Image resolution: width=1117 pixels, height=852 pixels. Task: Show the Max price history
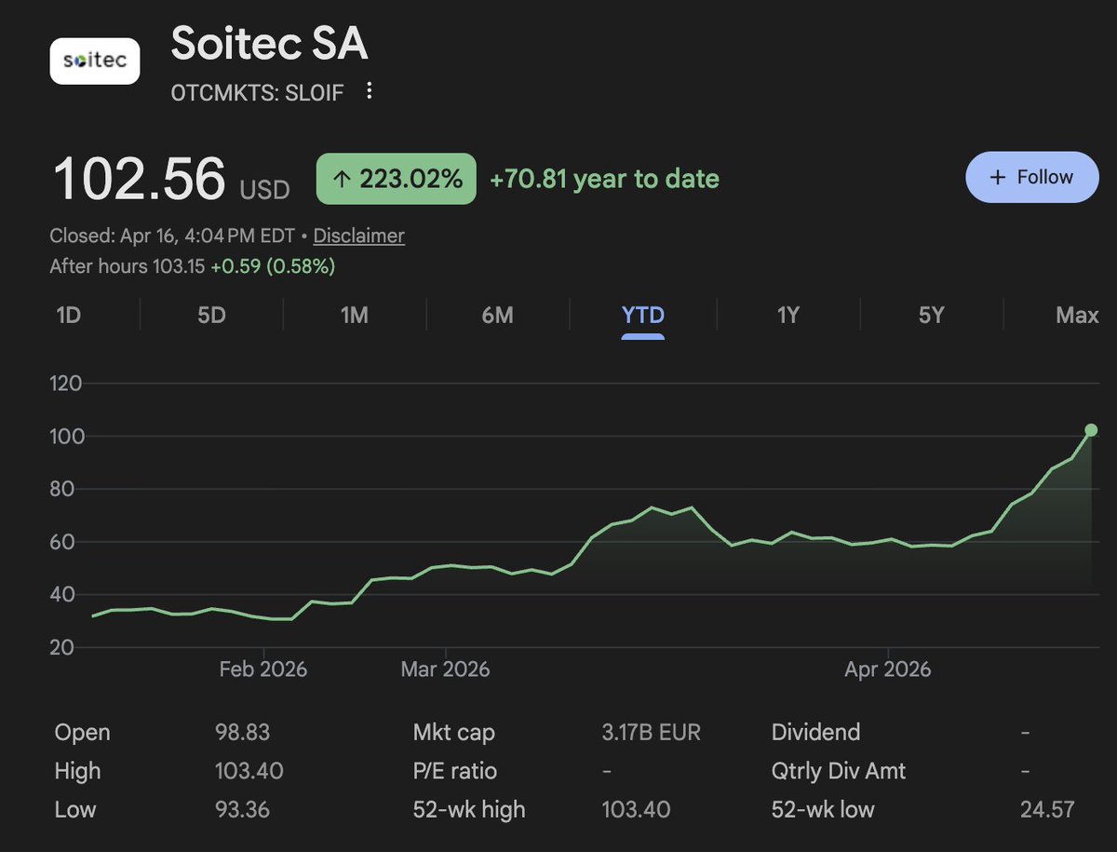[x=1077, y=316]
